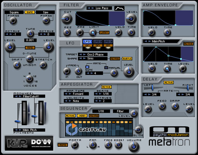This screenshot has width=198, height=155.
Task: Click the filter shape curve icon
Action: 119,9
